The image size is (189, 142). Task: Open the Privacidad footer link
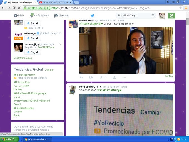click(33, 130)
